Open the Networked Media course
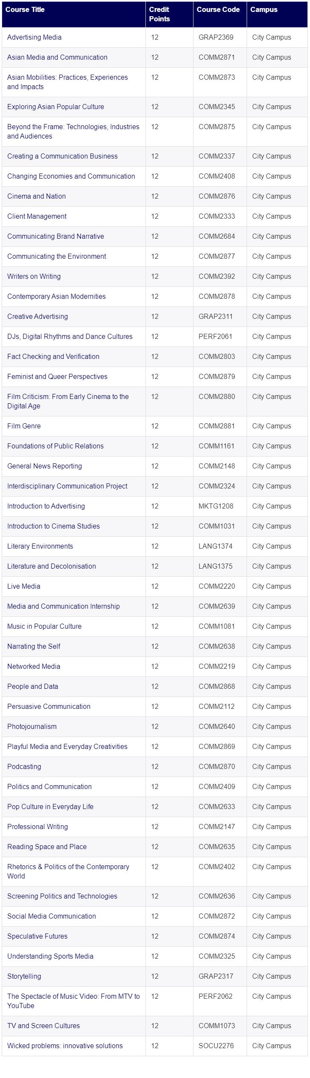This screenshot has width=310, height=1078. (x=34, y=667)
